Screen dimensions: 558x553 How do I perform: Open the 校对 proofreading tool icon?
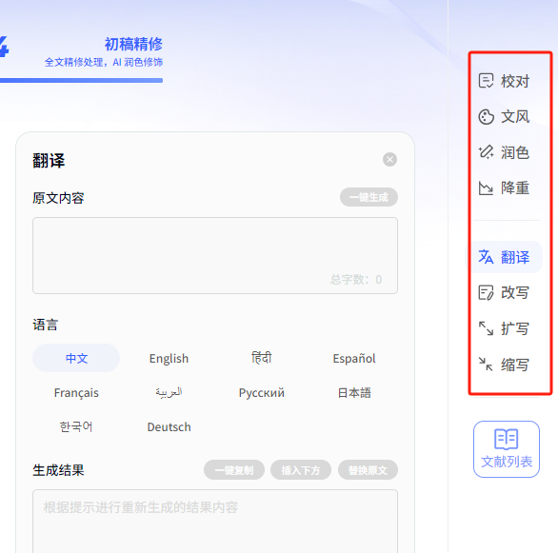(486, 81)
